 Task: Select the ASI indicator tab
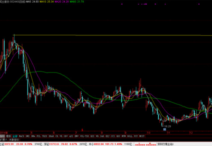point(71,136)
